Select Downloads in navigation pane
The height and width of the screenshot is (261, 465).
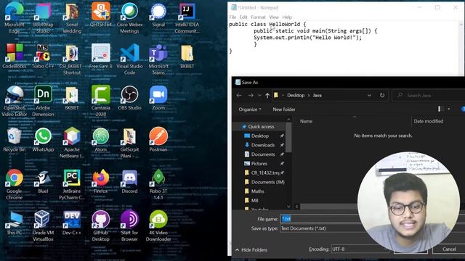point(263,145)
